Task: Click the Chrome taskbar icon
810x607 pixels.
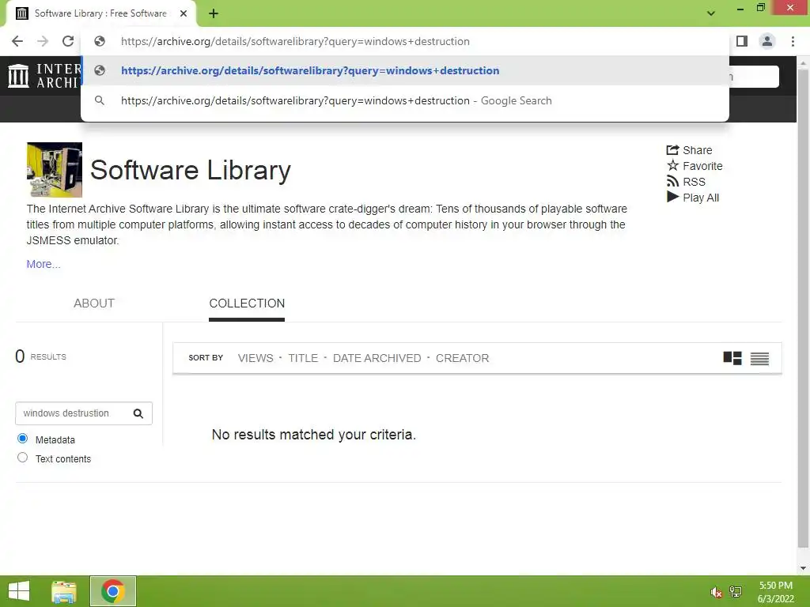Action: click(112, 591)
